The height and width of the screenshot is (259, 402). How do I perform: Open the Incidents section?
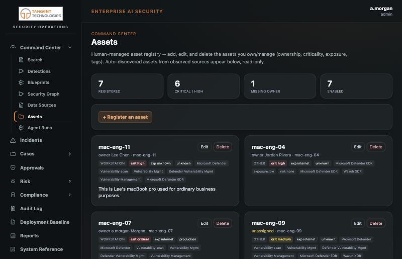[x=31, y=140]
